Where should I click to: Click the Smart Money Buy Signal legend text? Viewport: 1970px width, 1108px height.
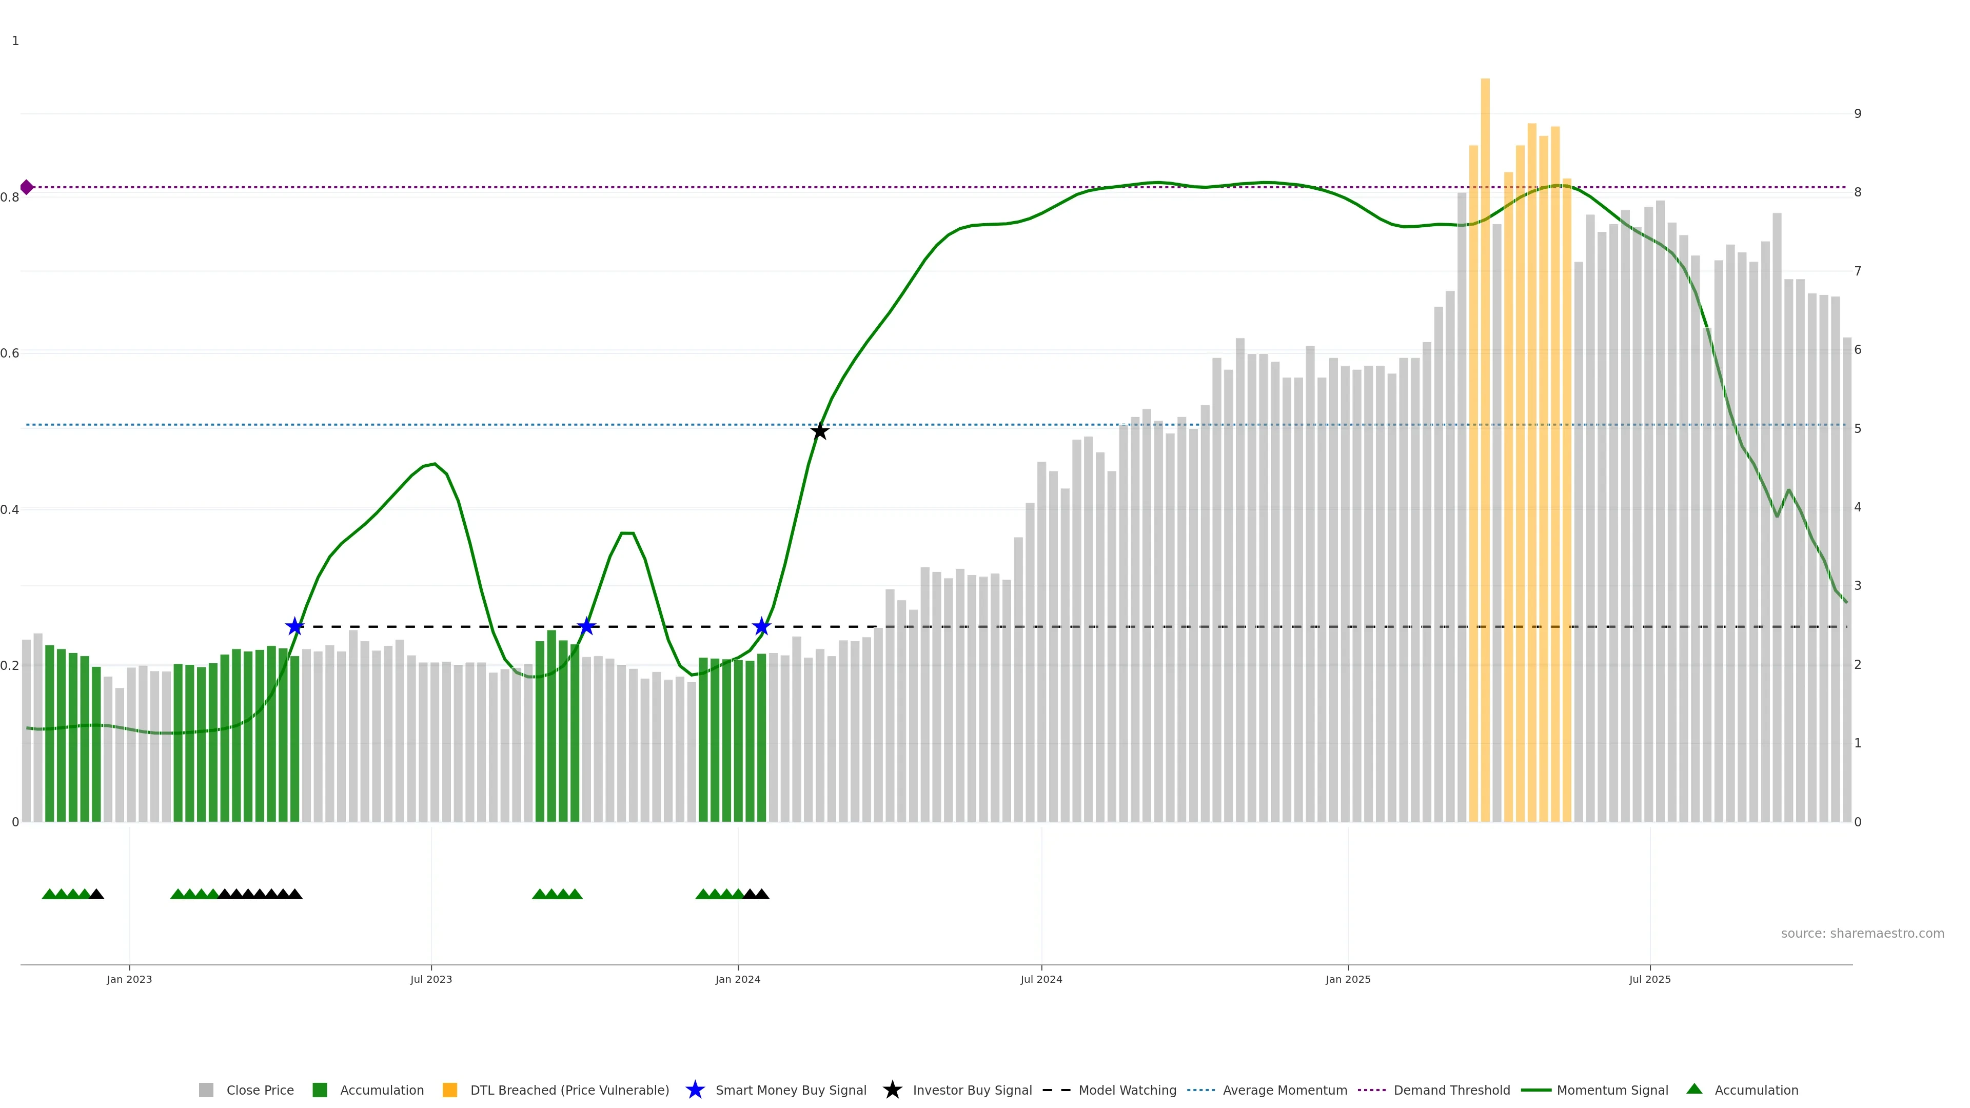[791, 1091]
